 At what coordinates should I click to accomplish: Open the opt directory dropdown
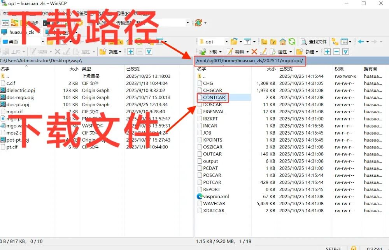click(228, 41)
